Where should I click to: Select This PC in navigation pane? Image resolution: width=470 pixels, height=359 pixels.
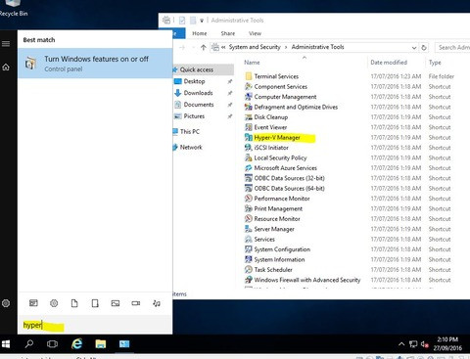tap(189, 131)
